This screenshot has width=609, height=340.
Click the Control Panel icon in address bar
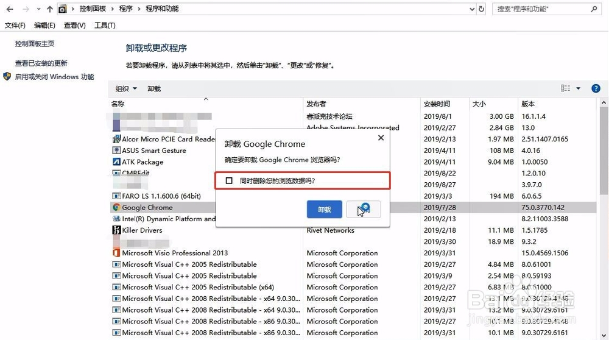coord(63,9)
